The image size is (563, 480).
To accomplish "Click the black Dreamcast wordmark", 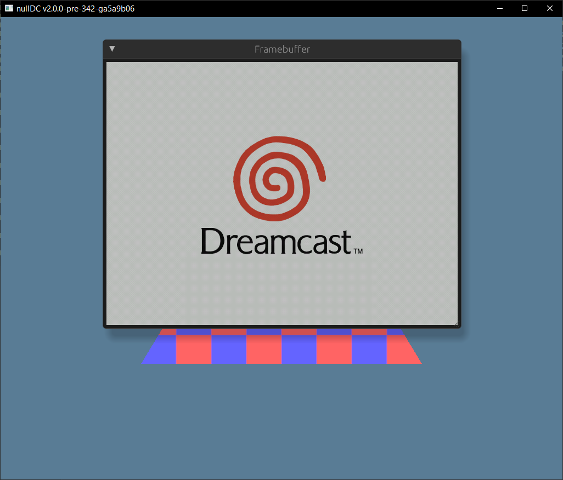I will coord(275,242).
